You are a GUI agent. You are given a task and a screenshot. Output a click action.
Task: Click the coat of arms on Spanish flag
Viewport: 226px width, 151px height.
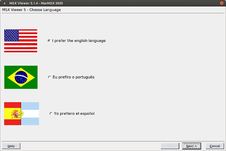coord(16,114)
